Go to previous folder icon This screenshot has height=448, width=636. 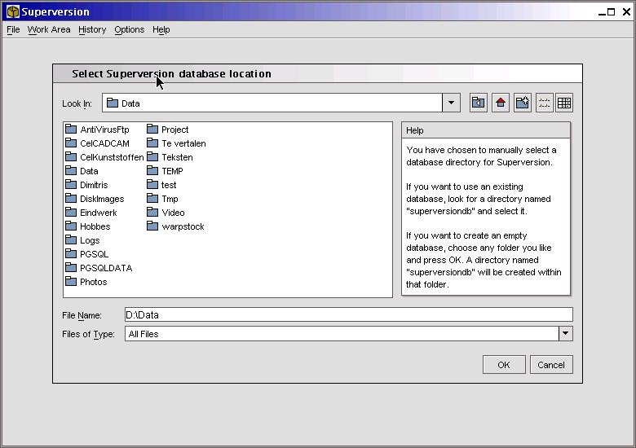click(479, 103)
